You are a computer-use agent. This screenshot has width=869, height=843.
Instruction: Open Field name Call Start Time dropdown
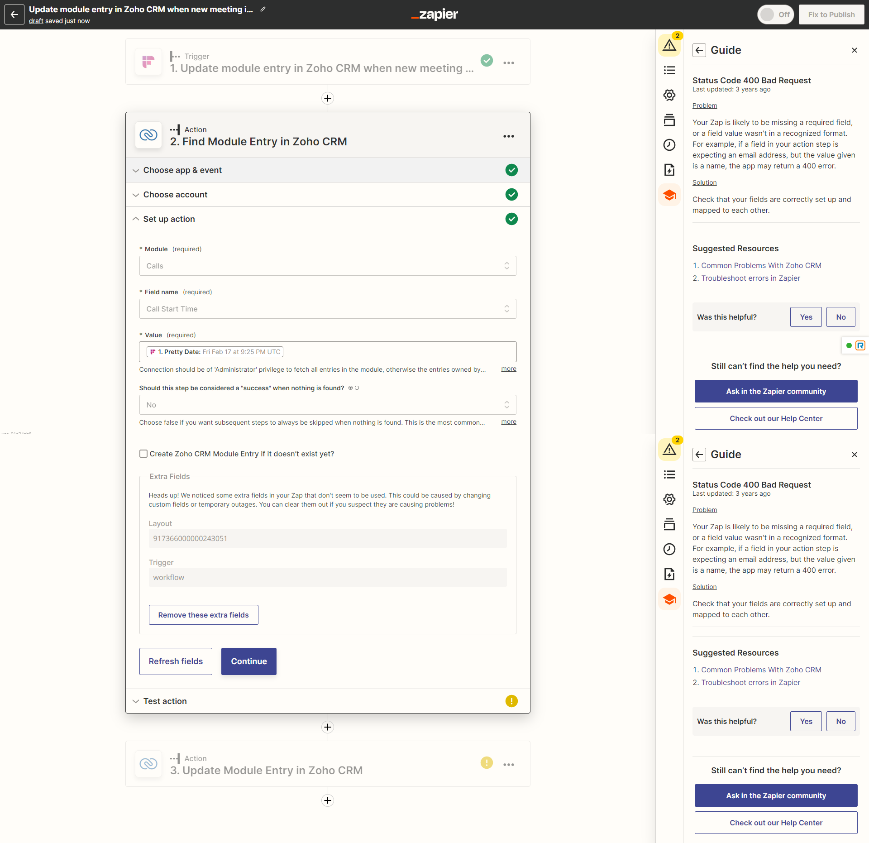pyautogui.click(x=328, y=309)
